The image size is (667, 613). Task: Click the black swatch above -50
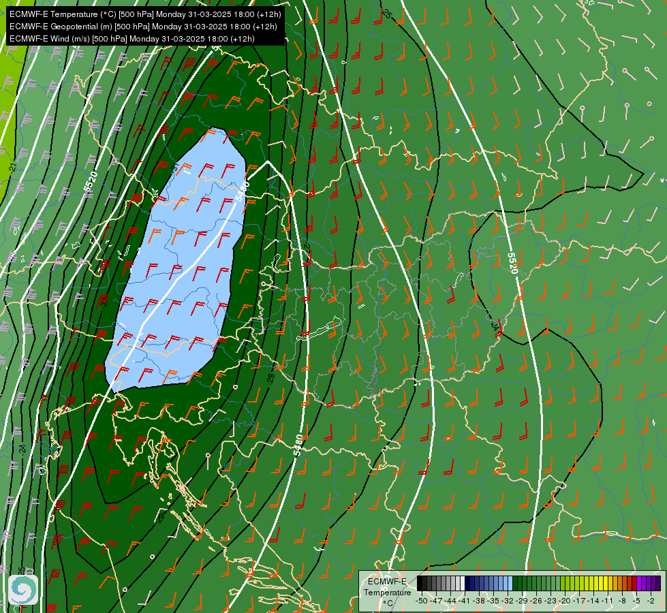click(x=420, y=583)
